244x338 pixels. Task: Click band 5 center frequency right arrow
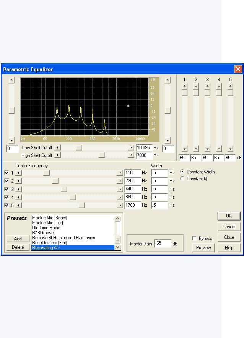point(120,205)
